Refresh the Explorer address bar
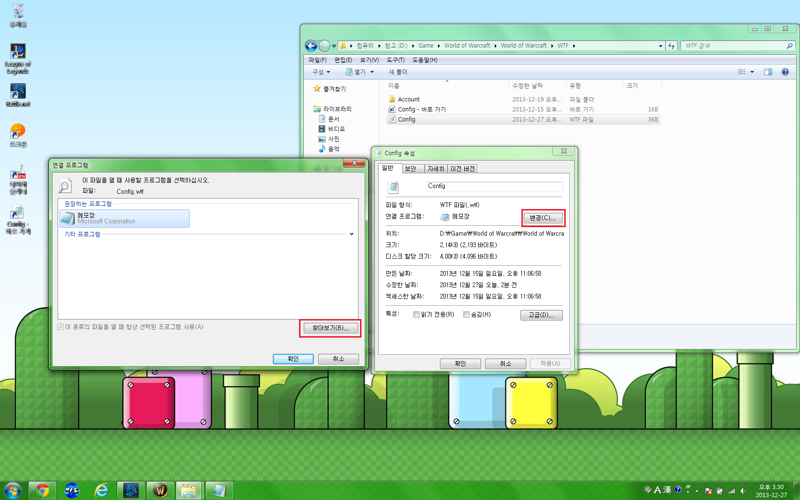Screen dimensions: 800x500 click(671, 46)
